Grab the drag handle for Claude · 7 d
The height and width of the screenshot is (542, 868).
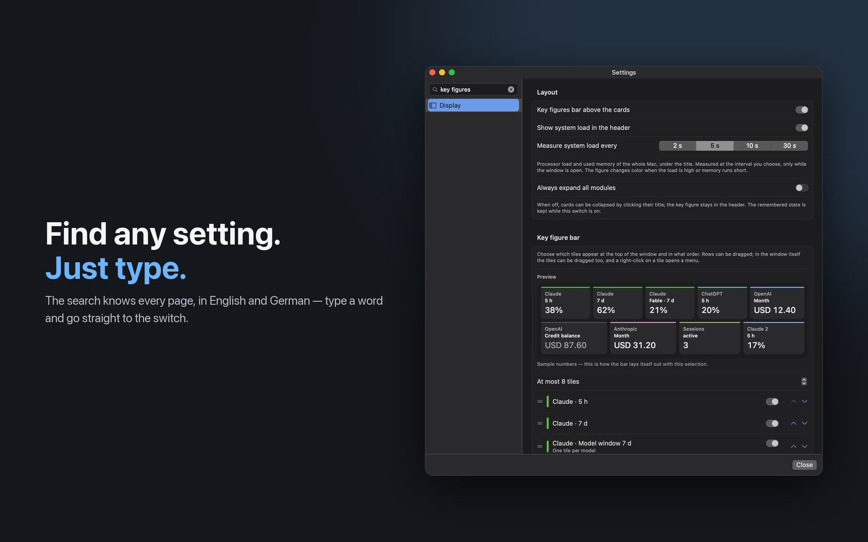pos(540,423)
